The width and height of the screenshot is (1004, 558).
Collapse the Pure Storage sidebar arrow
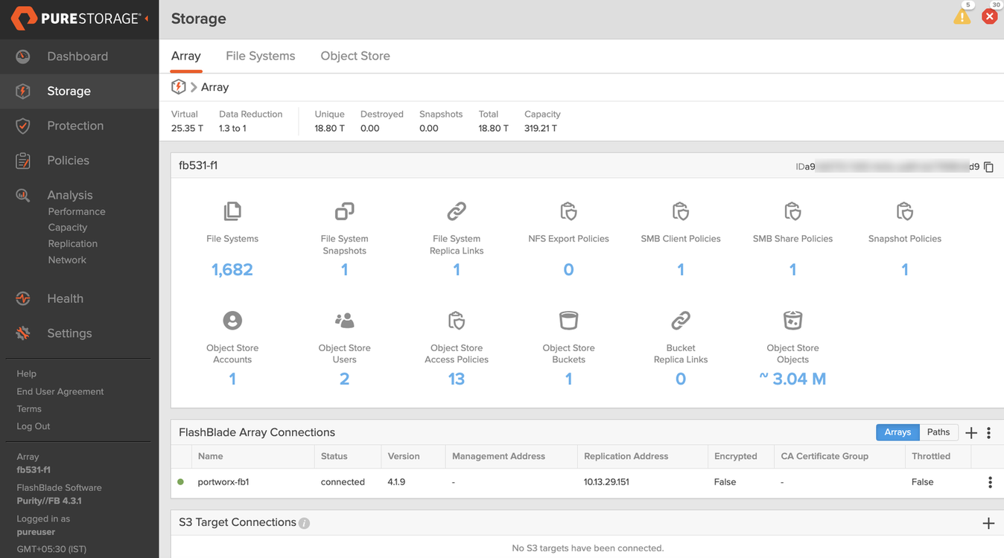[x=146, y=18]
